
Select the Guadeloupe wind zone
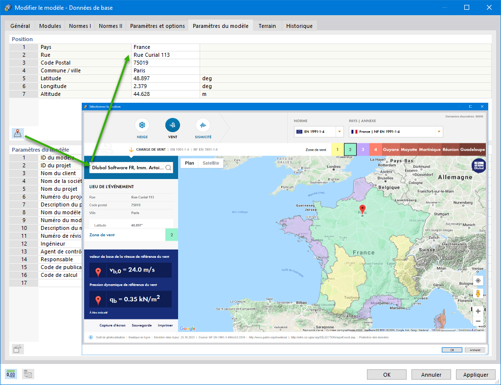tap(473, 150)
